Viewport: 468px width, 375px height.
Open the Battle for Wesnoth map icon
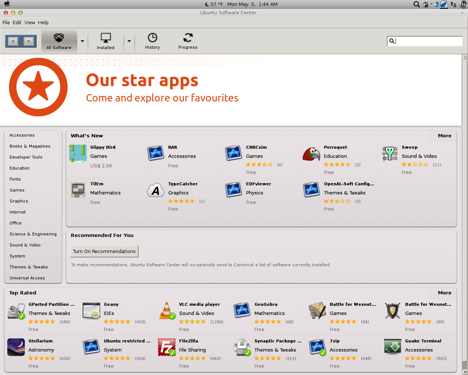pyautogui.click(x=317, y=311)
